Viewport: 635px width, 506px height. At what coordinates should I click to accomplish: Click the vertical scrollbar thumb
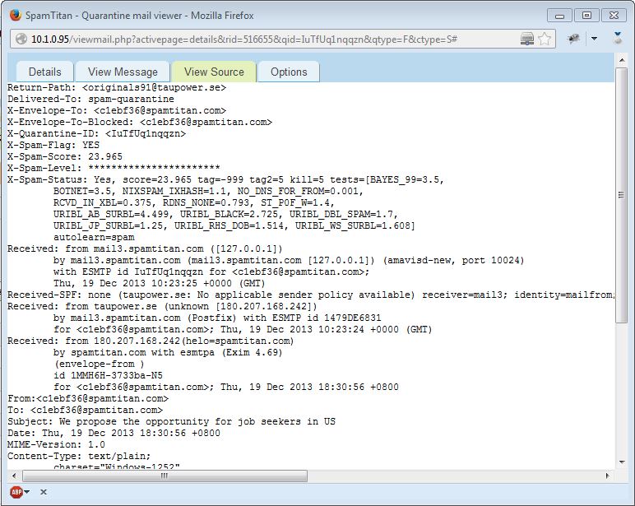click(621, 195)
